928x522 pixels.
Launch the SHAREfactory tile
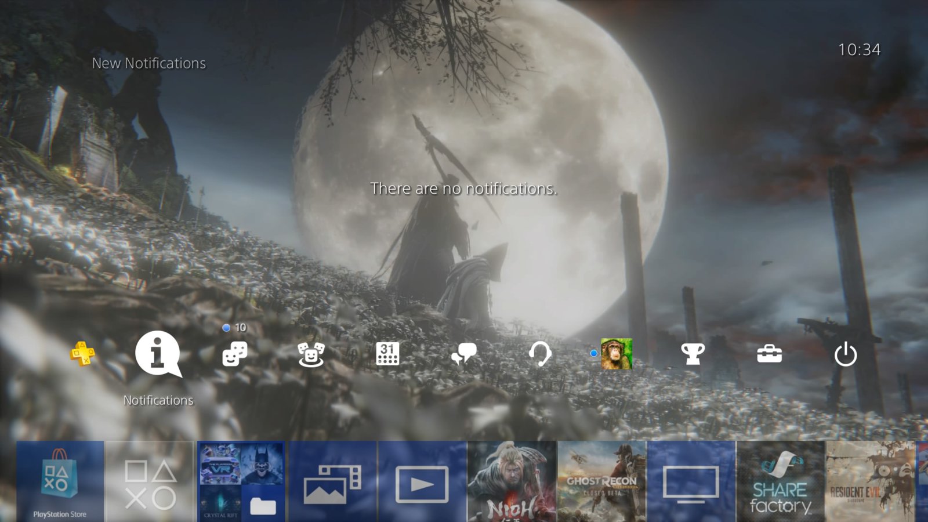[x=781, y=481]
